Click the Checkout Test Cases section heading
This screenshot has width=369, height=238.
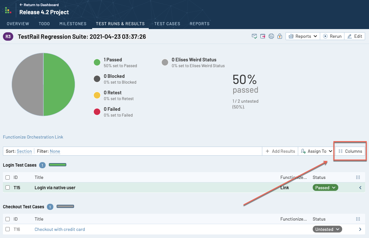(x=24, y=207)
